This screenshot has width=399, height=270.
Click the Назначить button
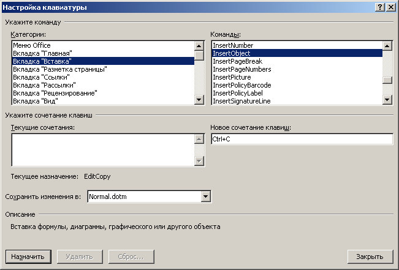[x=28, y=257]
